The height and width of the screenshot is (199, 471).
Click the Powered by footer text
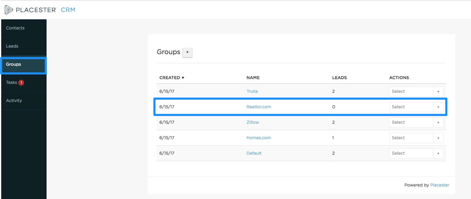coord(417,185)
